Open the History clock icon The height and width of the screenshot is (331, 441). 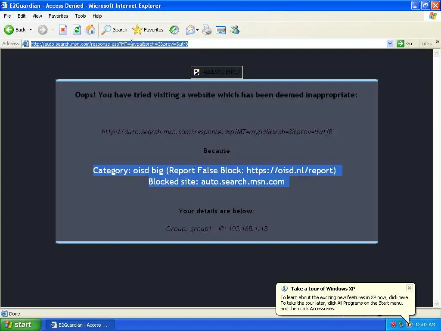(174, 30)
